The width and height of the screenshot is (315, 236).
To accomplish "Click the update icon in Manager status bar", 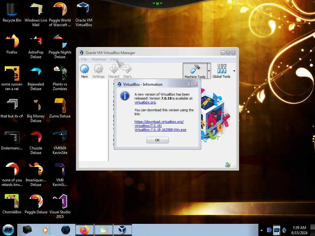I will (228, 165).
